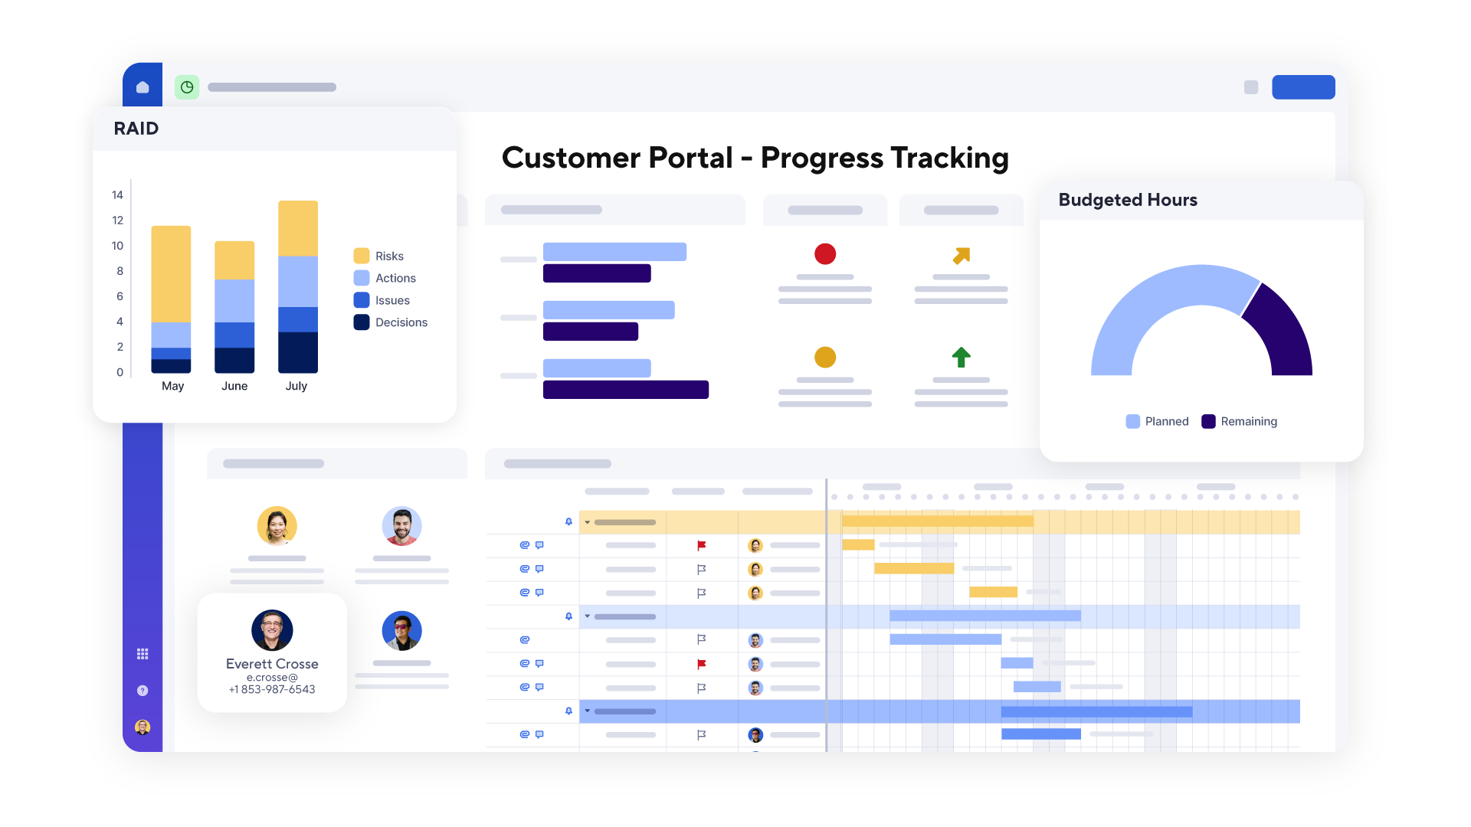This screenshot has width=1471, height=827.
Task: Click the June label under the RAID chart
Action: coord(234,386)
